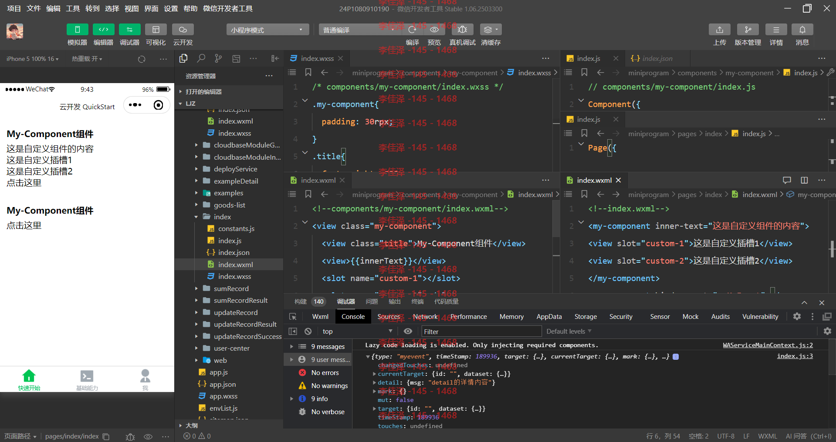Filter console by 9 info
836x442 pixels.
[x=320, y=398]
